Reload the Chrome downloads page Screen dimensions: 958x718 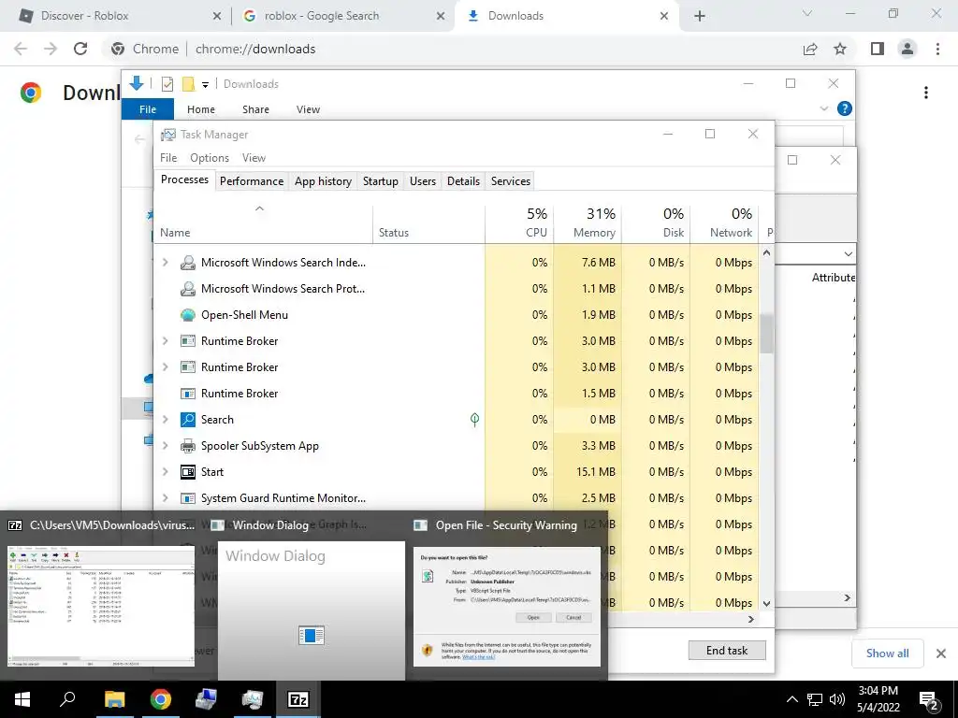[x=80, y=49]
